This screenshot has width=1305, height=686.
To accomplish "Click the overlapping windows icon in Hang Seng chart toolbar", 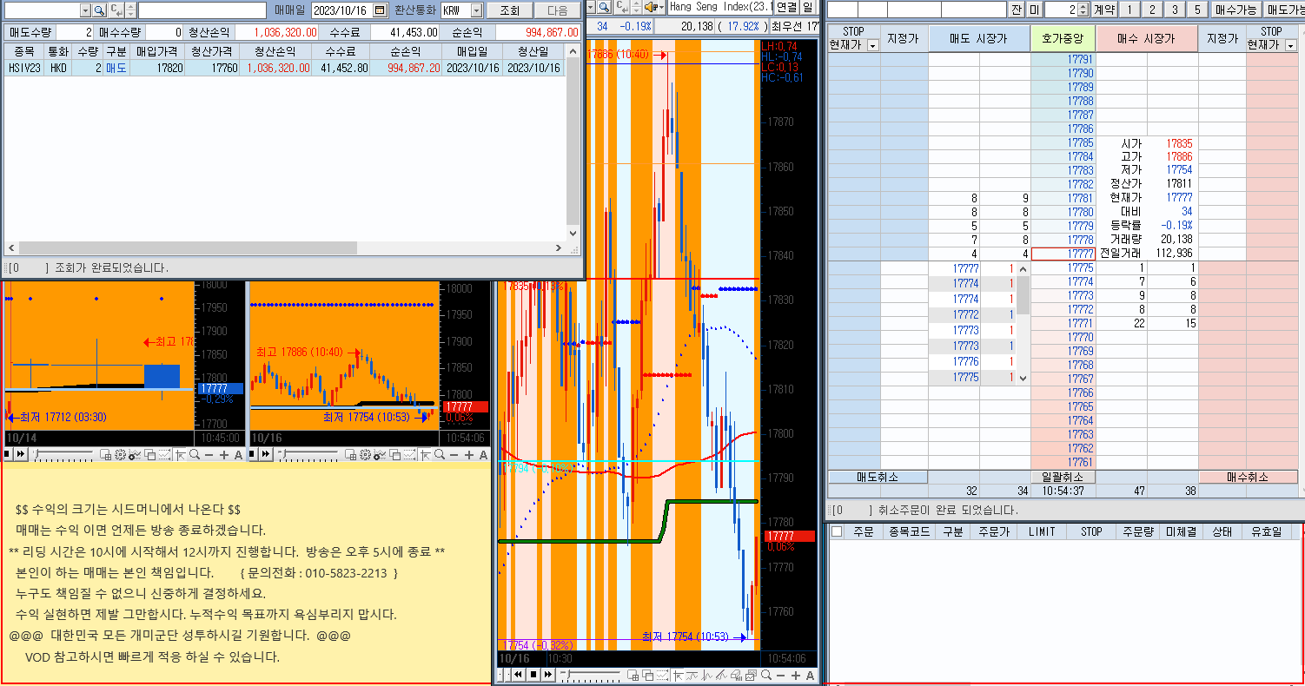I will click(647, 675).
